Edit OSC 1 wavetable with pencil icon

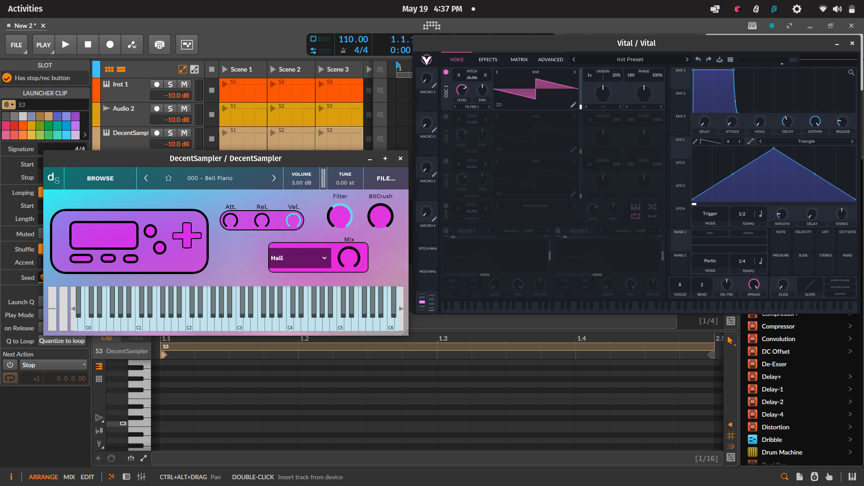(573, 105)
